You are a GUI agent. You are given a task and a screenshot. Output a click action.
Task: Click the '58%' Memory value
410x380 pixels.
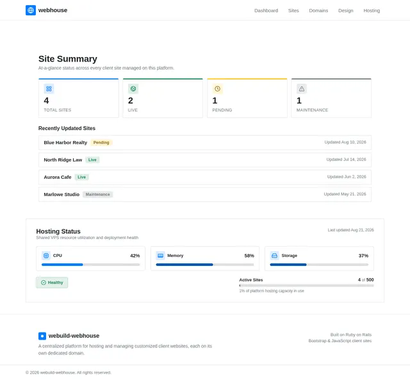(249, 256)
